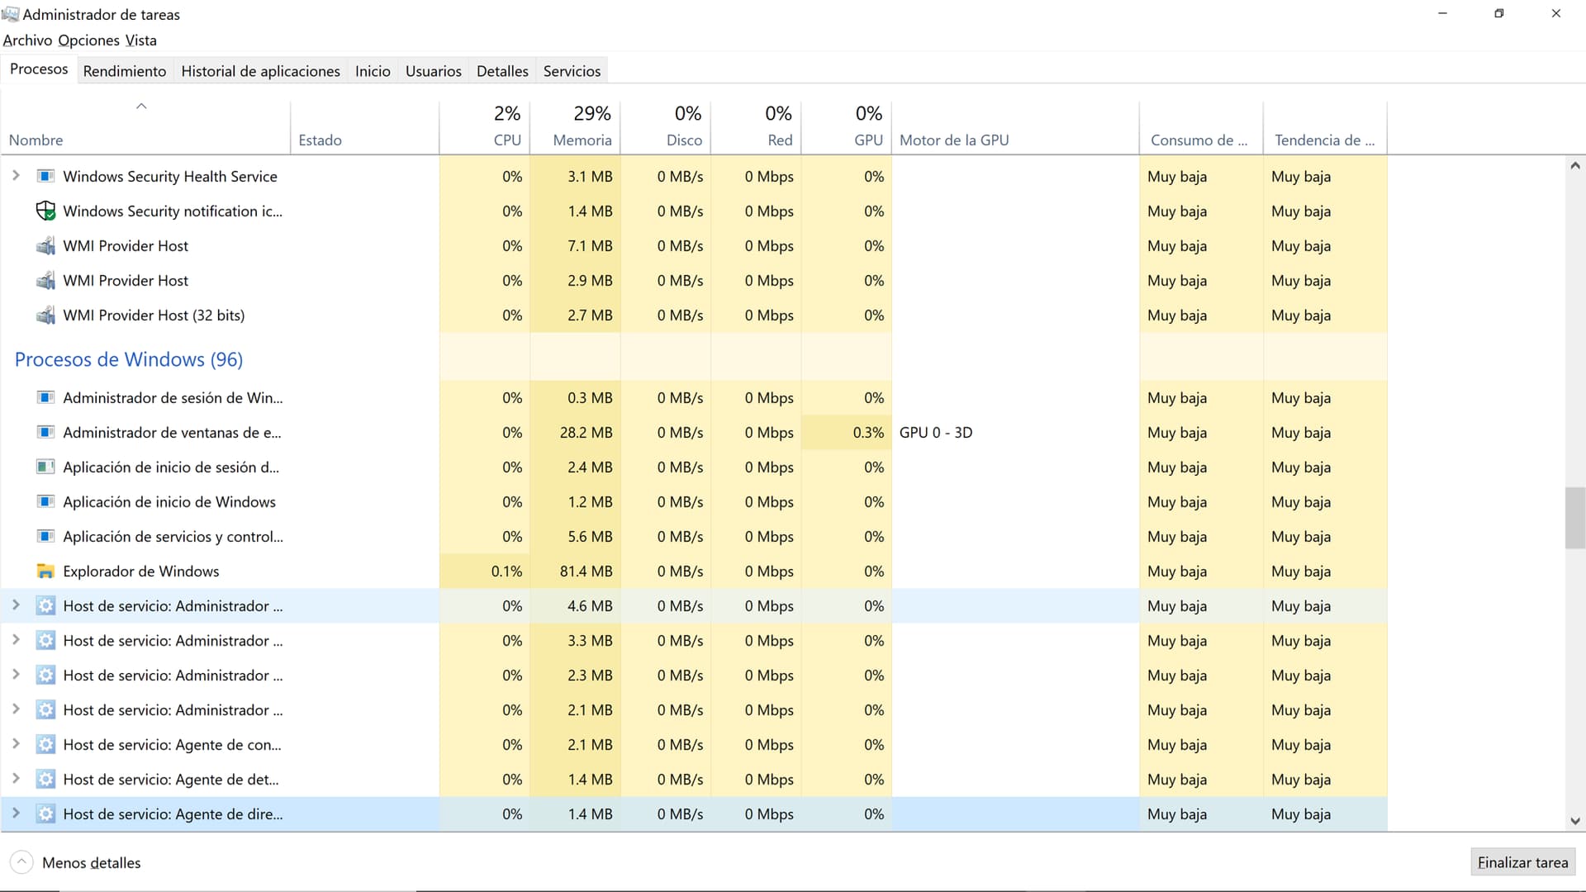Click Menos detalles link
This screenshot has width=1586, height=892.
click(x=91, y=862)
